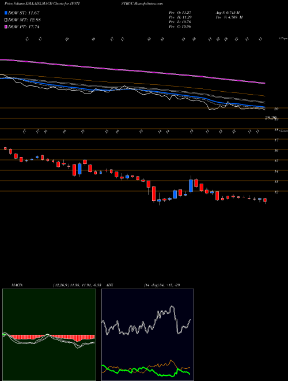Open the dark blue ADX indicator chart panel
The image size is (288, 381).
(147, 335)
